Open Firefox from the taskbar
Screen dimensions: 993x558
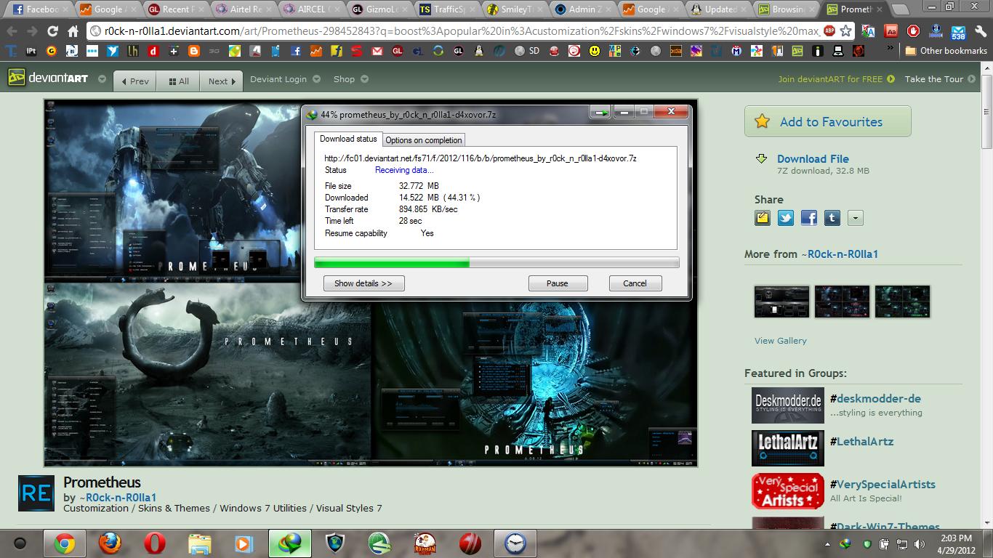109,543
